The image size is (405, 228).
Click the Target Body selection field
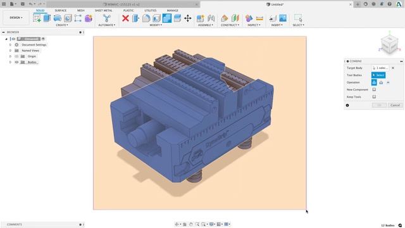coord(380,68)
